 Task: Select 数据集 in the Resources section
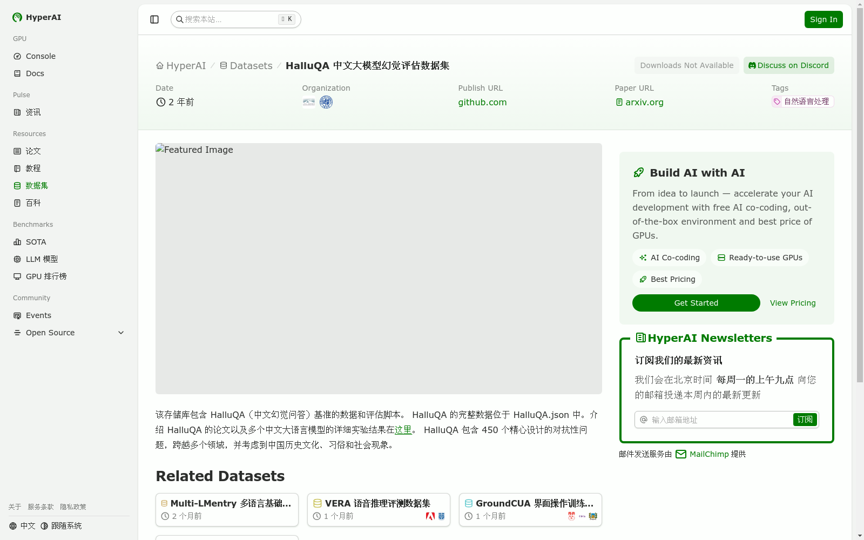tap(36, 185)
